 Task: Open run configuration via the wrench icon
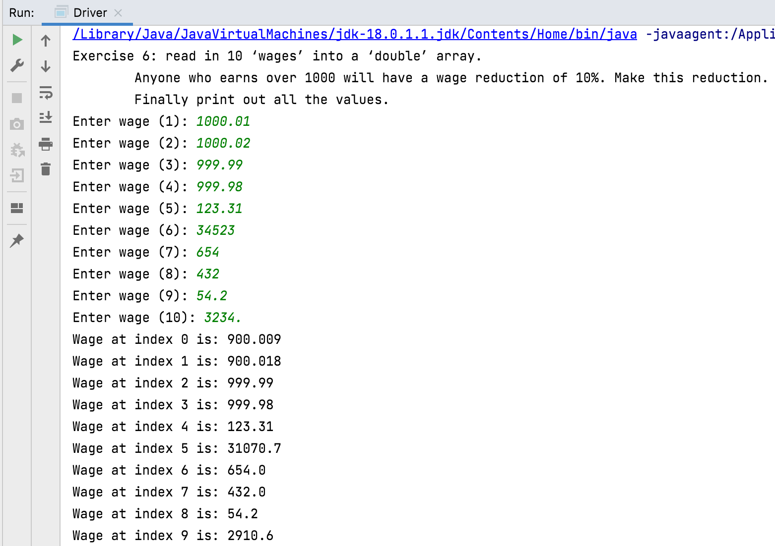[17, 65]
